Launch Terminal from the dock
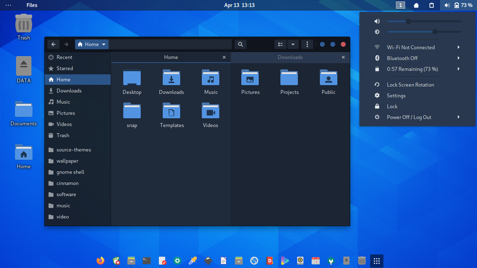This screenshot has height=268, width=477. 147,261
